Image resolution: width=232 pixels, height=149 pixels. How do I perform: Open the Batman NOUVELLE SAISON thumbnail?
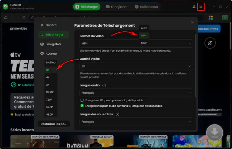pyautogui.click(x=89, y=141)
